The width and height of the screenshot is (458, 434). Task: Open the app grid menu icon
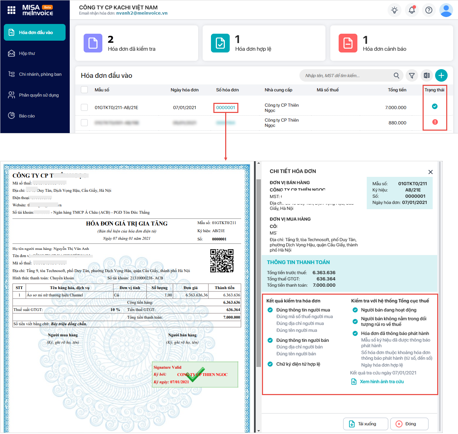tap(11, 10)
